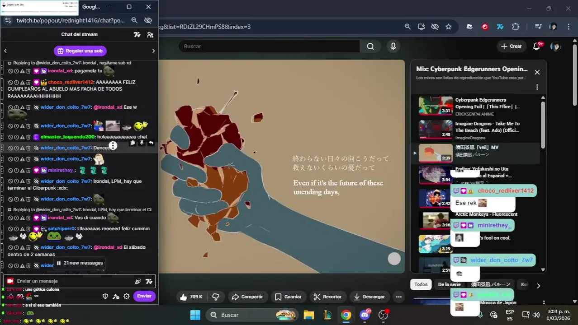The image size is (578, 325).
Task: Open chat settings gear icon
Action: (x=127, y=297)
